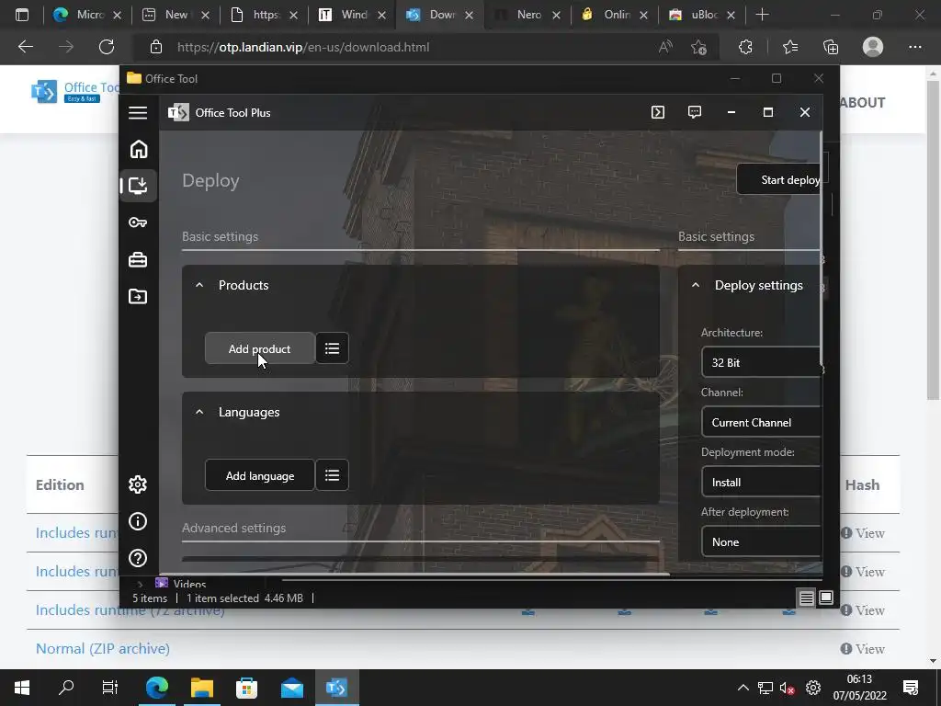941x706 pixels.
Task: Show hidden system tray icons
Action: pyautogui.click(x=743, y=688)
